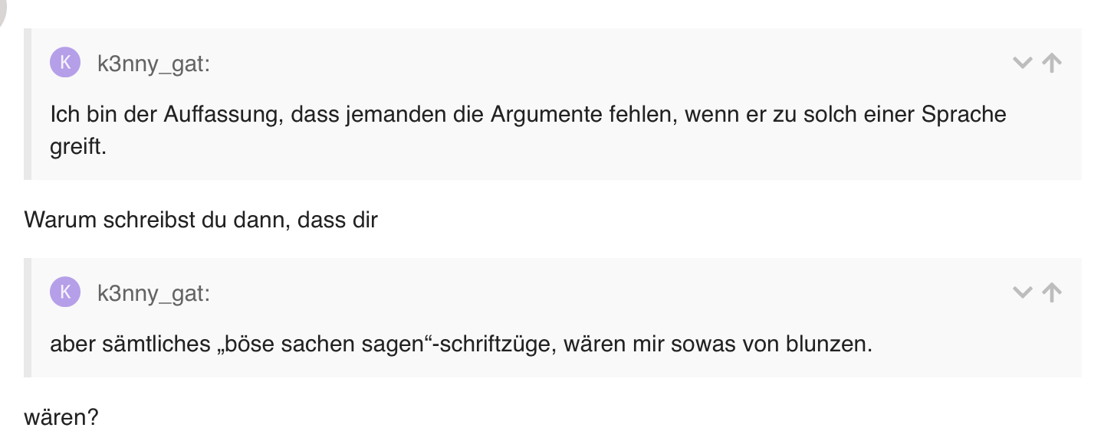Click the purple K avatar in the second quote
The height and width of the screenshot is (444, 1114).
(x=65, y=292)
